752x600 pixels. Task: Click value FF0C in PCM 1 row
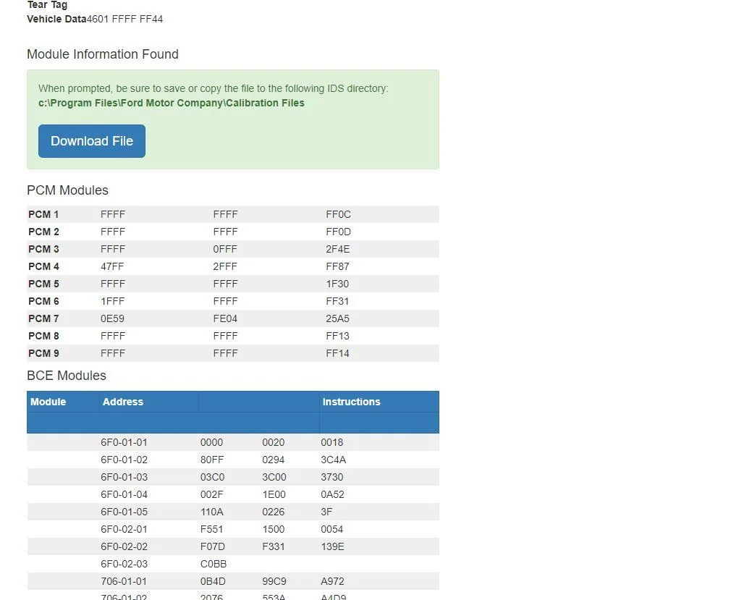click(x=338, y=214)
